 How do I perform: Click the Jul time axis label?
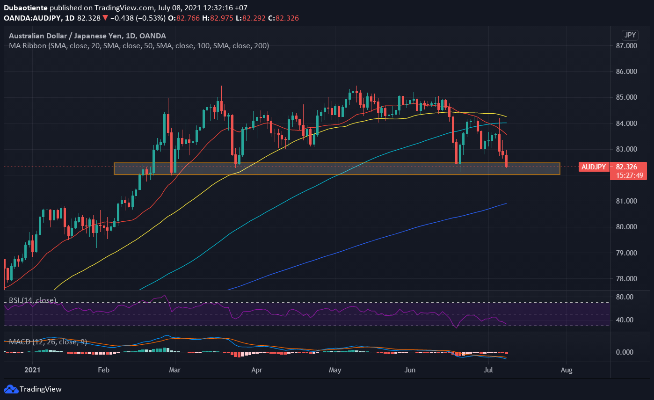[x=488, y=370]
